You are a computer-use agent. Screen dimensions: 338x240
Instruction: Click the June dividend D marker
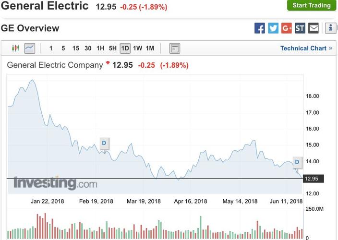click(x=297, y=162)
